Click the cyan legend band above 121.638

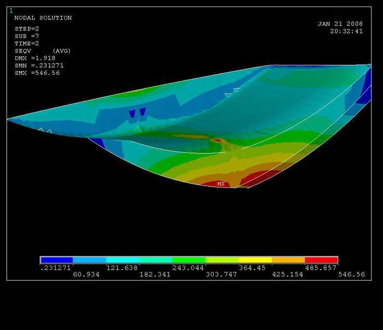[x=123, y=260]
